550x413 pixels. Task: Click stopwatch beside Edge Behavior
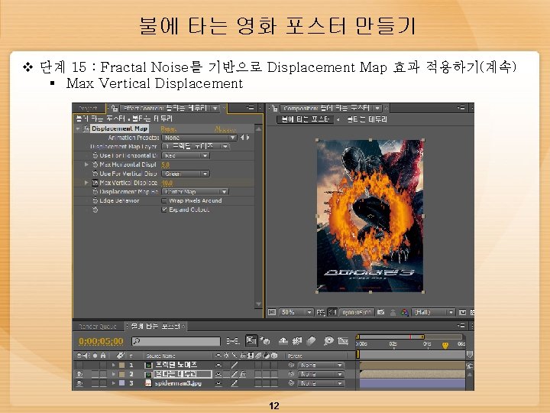(x=95, y=200)
